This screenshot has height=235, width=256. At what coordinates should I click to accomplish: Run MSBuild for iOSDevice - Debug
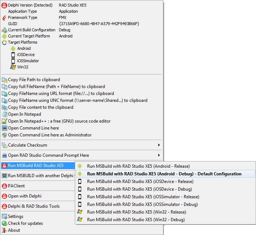[165, 189]
